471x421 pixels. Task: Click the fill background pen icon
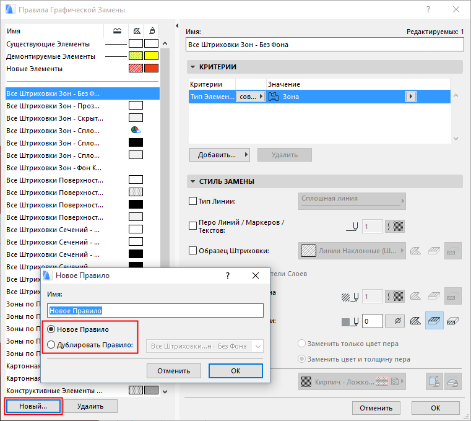click(350, 322)
